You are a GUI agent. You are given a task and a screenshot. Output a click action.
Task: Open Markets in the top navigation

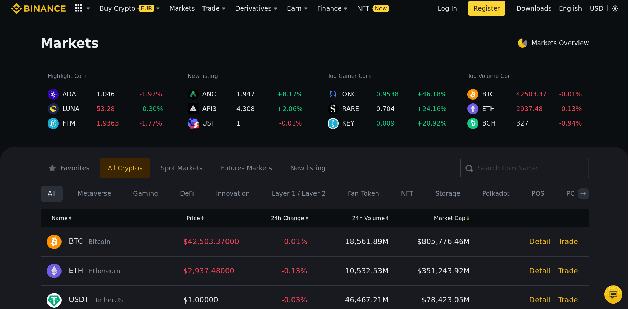click(182, 8)
